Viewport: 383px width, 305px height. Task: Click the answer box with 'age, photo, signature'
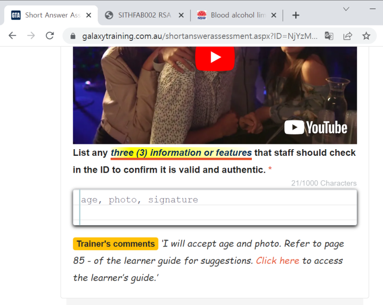coord(215,207)
